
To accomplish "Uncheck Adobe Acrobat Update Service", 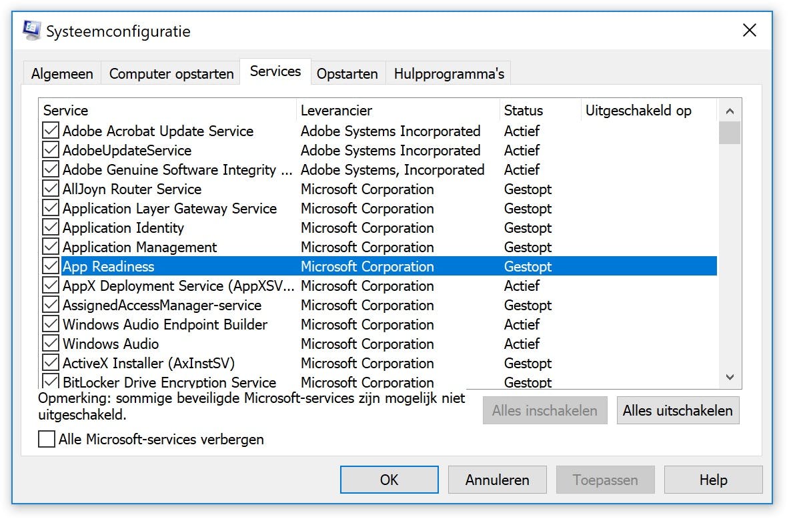I will pyautogui.click(x=51, y=131).
